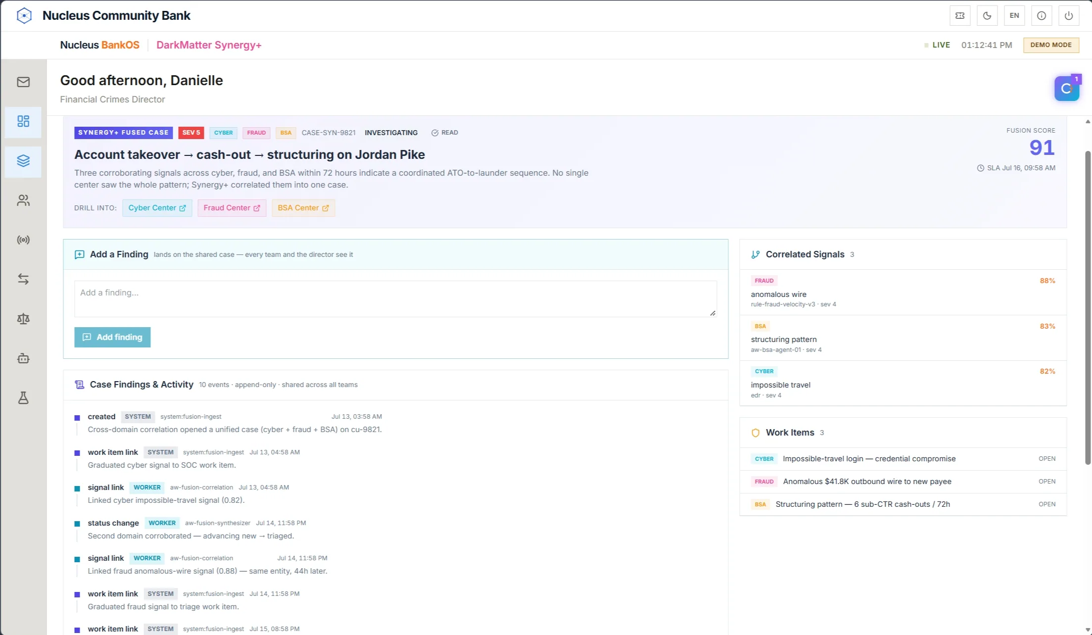Drill into Cyber Center
The width and height of the screenshot is (1092, 635).
point(157,208)
